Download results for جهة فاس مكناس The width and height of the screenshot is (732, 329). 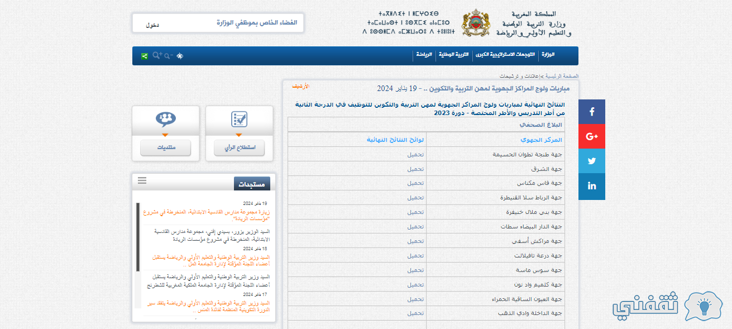point(415,183)
